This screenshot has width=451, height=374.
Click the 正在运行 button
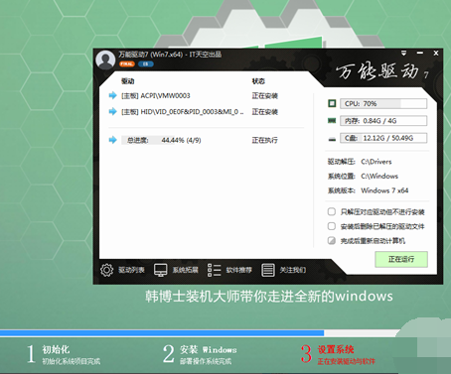pos(401,259)
